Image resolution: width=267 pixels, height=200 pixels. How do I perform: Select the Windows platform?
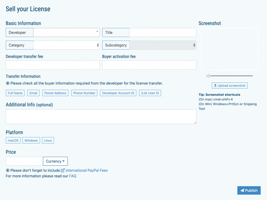pos(31,140)
